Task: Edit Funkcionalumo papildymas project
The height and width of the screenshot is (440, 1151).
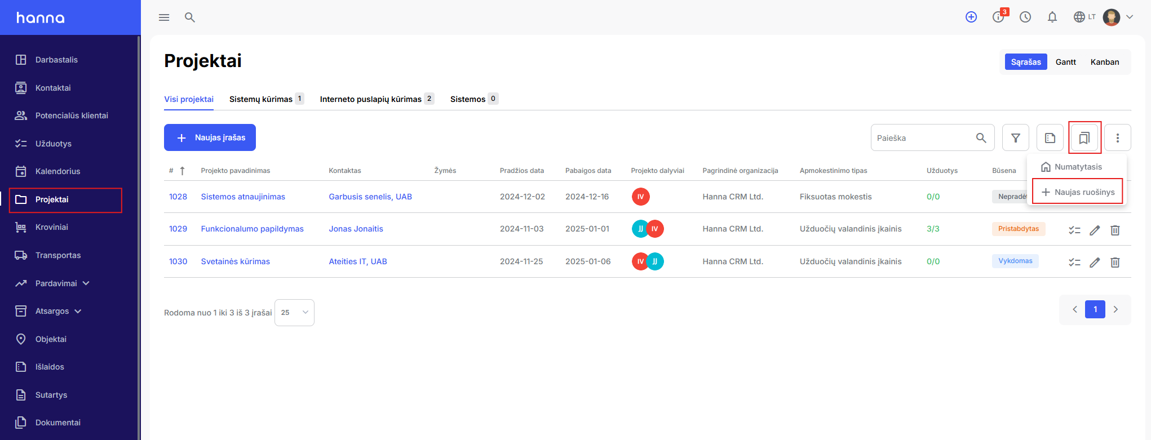Action: (x=1095, y=230)
